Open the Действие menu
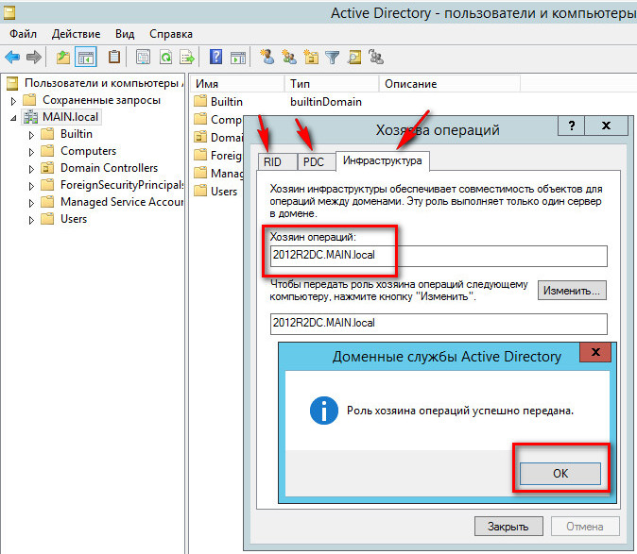The image size is (637, 554). tap(76, 34)
